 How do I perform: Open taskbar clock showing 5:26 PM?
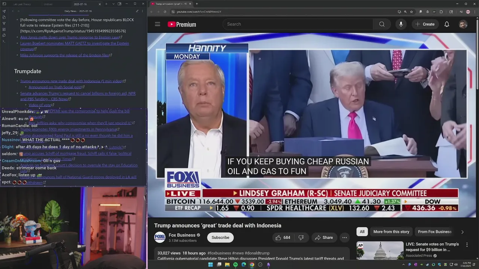click(x=466, y=265)
